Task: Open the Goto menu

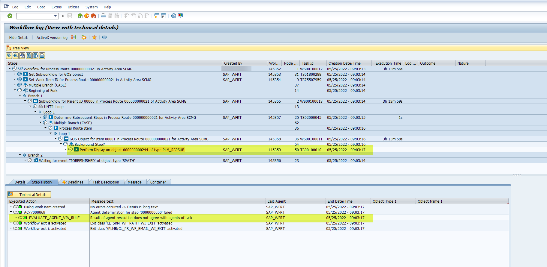Action: [x=41, y=7]
